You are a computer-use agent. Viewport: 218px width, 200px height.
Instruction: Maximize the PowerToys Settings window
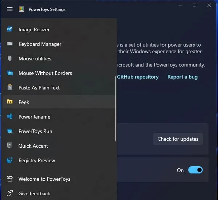194,5
